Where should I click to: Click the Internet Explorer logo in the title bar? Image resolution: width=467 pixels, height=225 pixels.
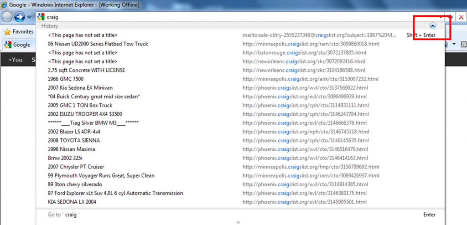pos(4,5)
